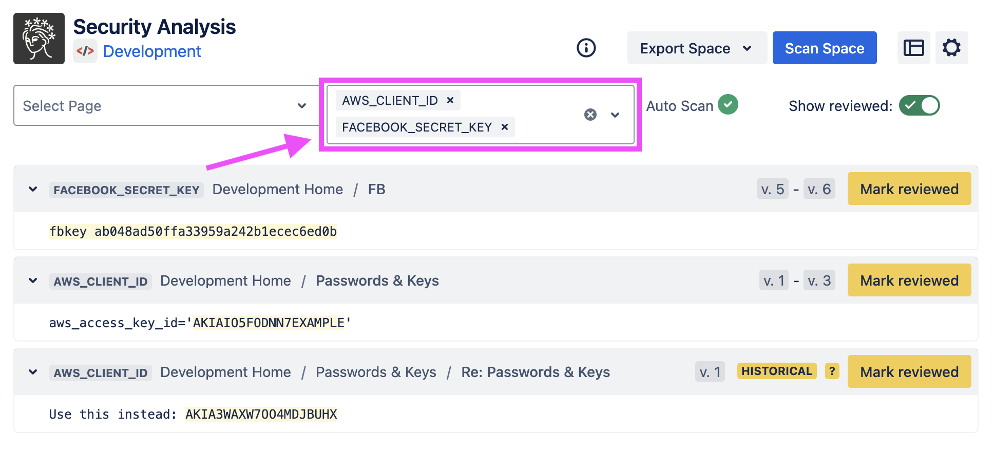Click the question mark beside HISTORICAL badge
The width and height of the screenshot is (994, 450).
(832, 371)
